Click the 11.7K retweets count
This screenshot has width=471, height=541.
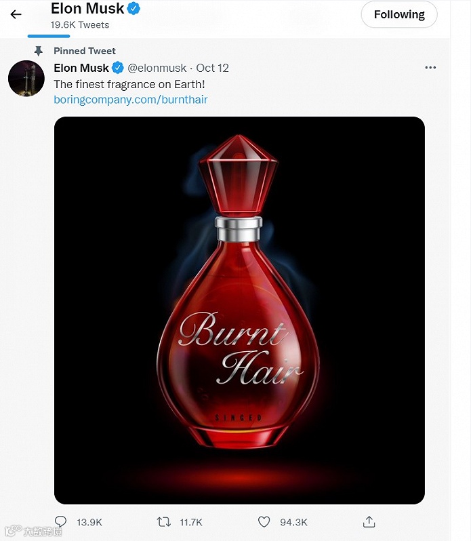[x=191, y=522]
